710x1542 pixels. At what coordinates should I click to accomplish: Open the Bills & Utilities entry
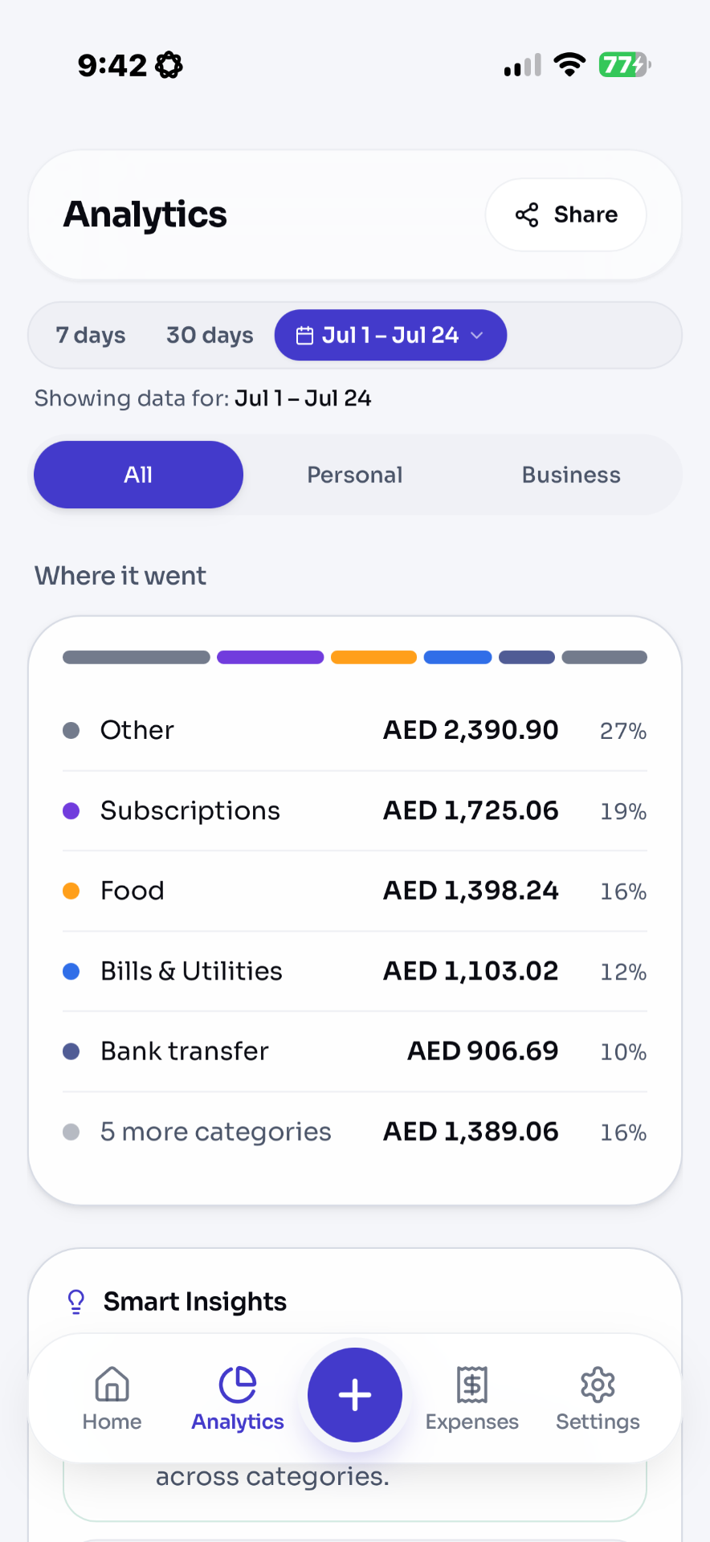(x=355, y=971)
